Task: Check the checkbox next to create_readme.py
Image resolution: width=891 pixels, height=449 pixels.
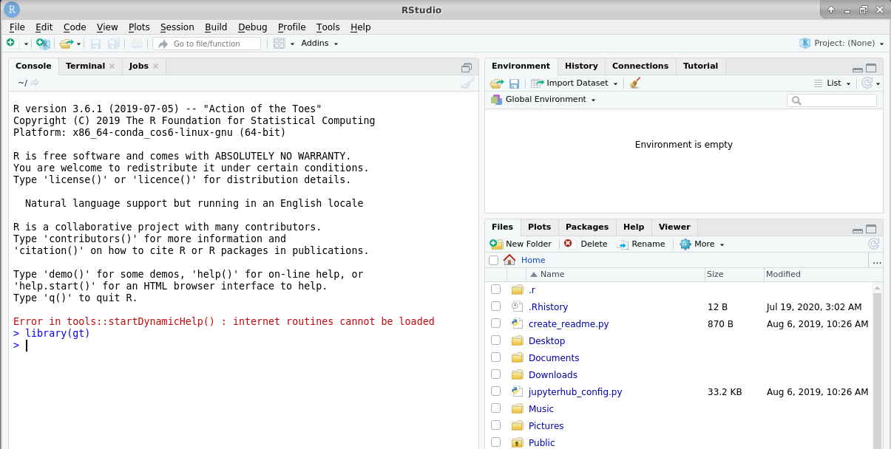Action: pos(495,323)
